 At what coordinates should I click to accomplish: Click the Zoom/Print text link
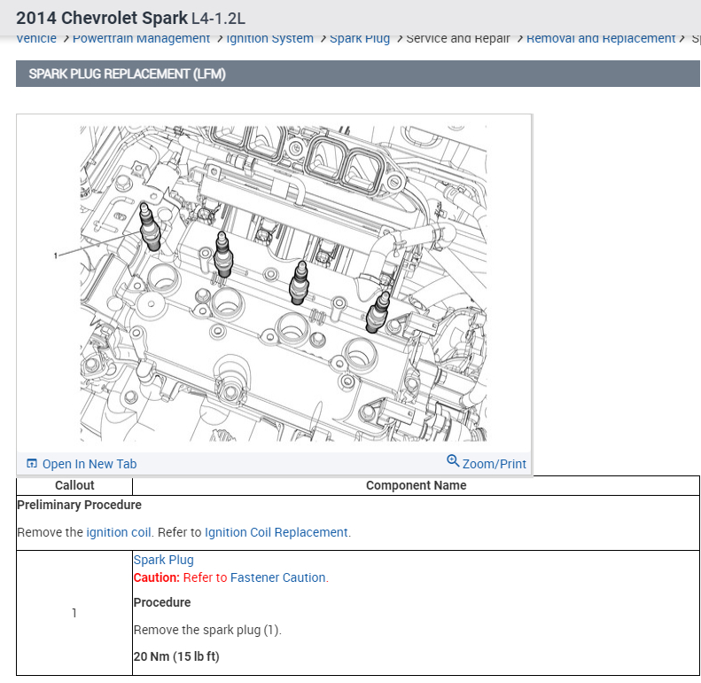pos(494,464)
